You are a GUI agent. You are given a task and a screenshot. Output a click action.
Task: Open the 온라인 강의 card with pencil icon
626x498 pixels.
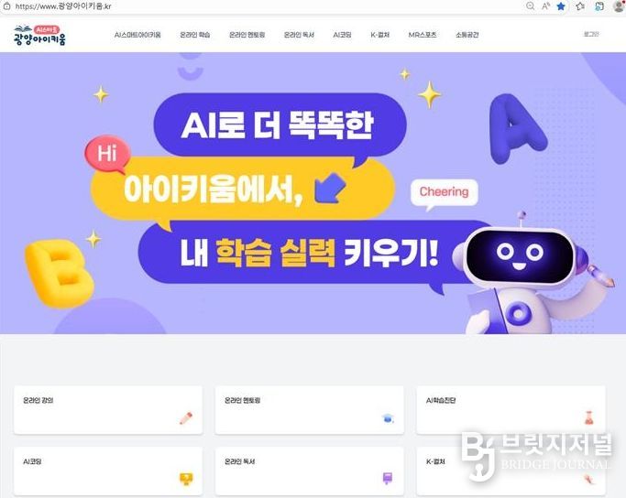(x=108, y=410)
